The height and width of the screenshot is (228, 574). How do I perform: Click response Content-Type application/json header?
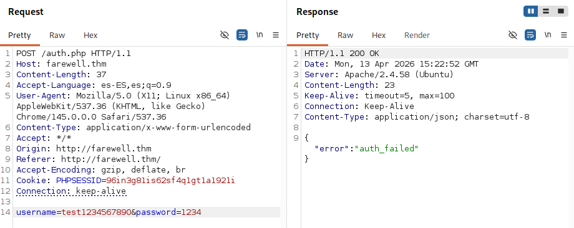(417, 117)
